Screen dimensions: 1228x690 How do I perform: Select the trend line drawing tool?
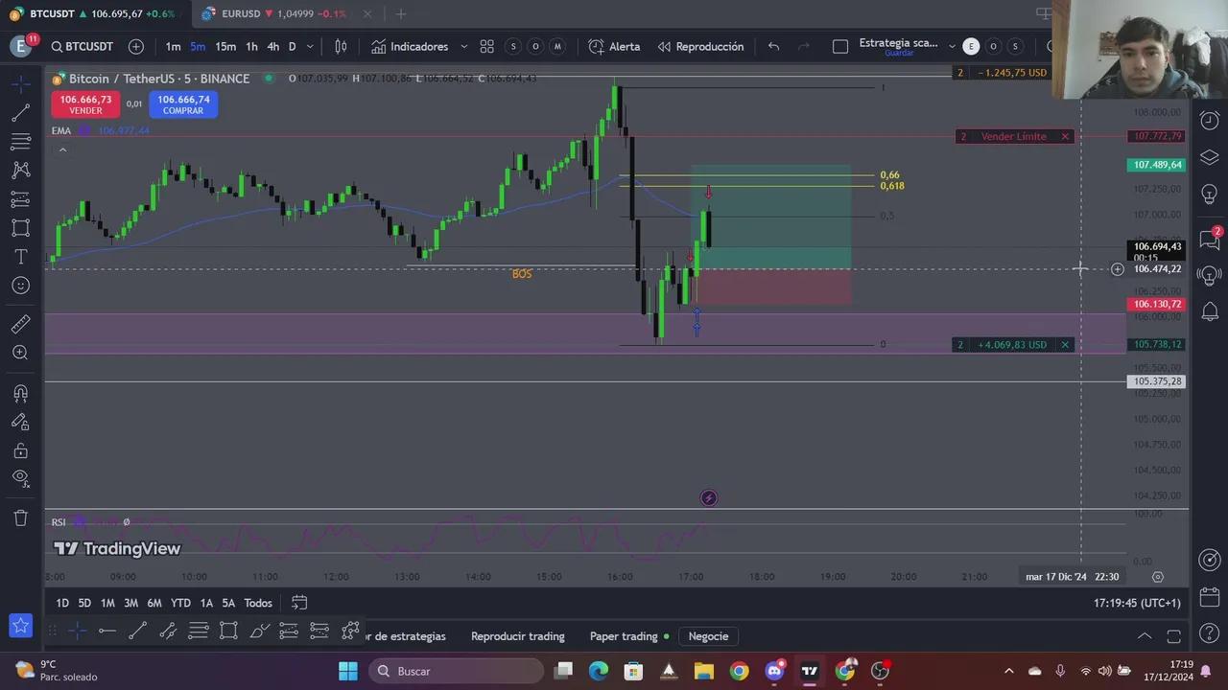(x=20, y=113)
